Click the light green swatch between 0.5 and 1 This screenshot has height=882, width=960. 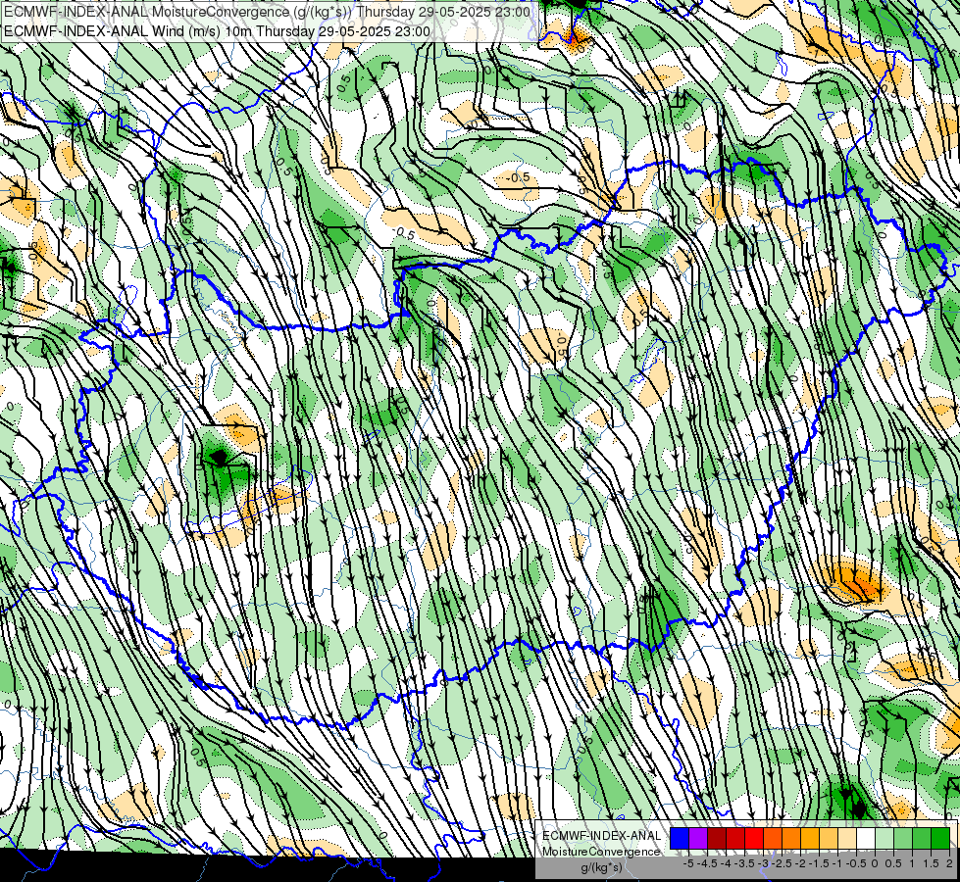pyautogui.click(x=903, y=839)
